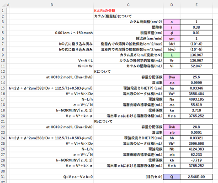218x183 pixels.
Task: Click value 3558.404
Action: pos(197,94)
